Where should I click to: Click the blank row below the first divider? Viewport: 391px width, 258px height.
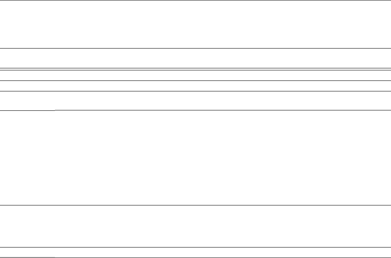[195, 58]
